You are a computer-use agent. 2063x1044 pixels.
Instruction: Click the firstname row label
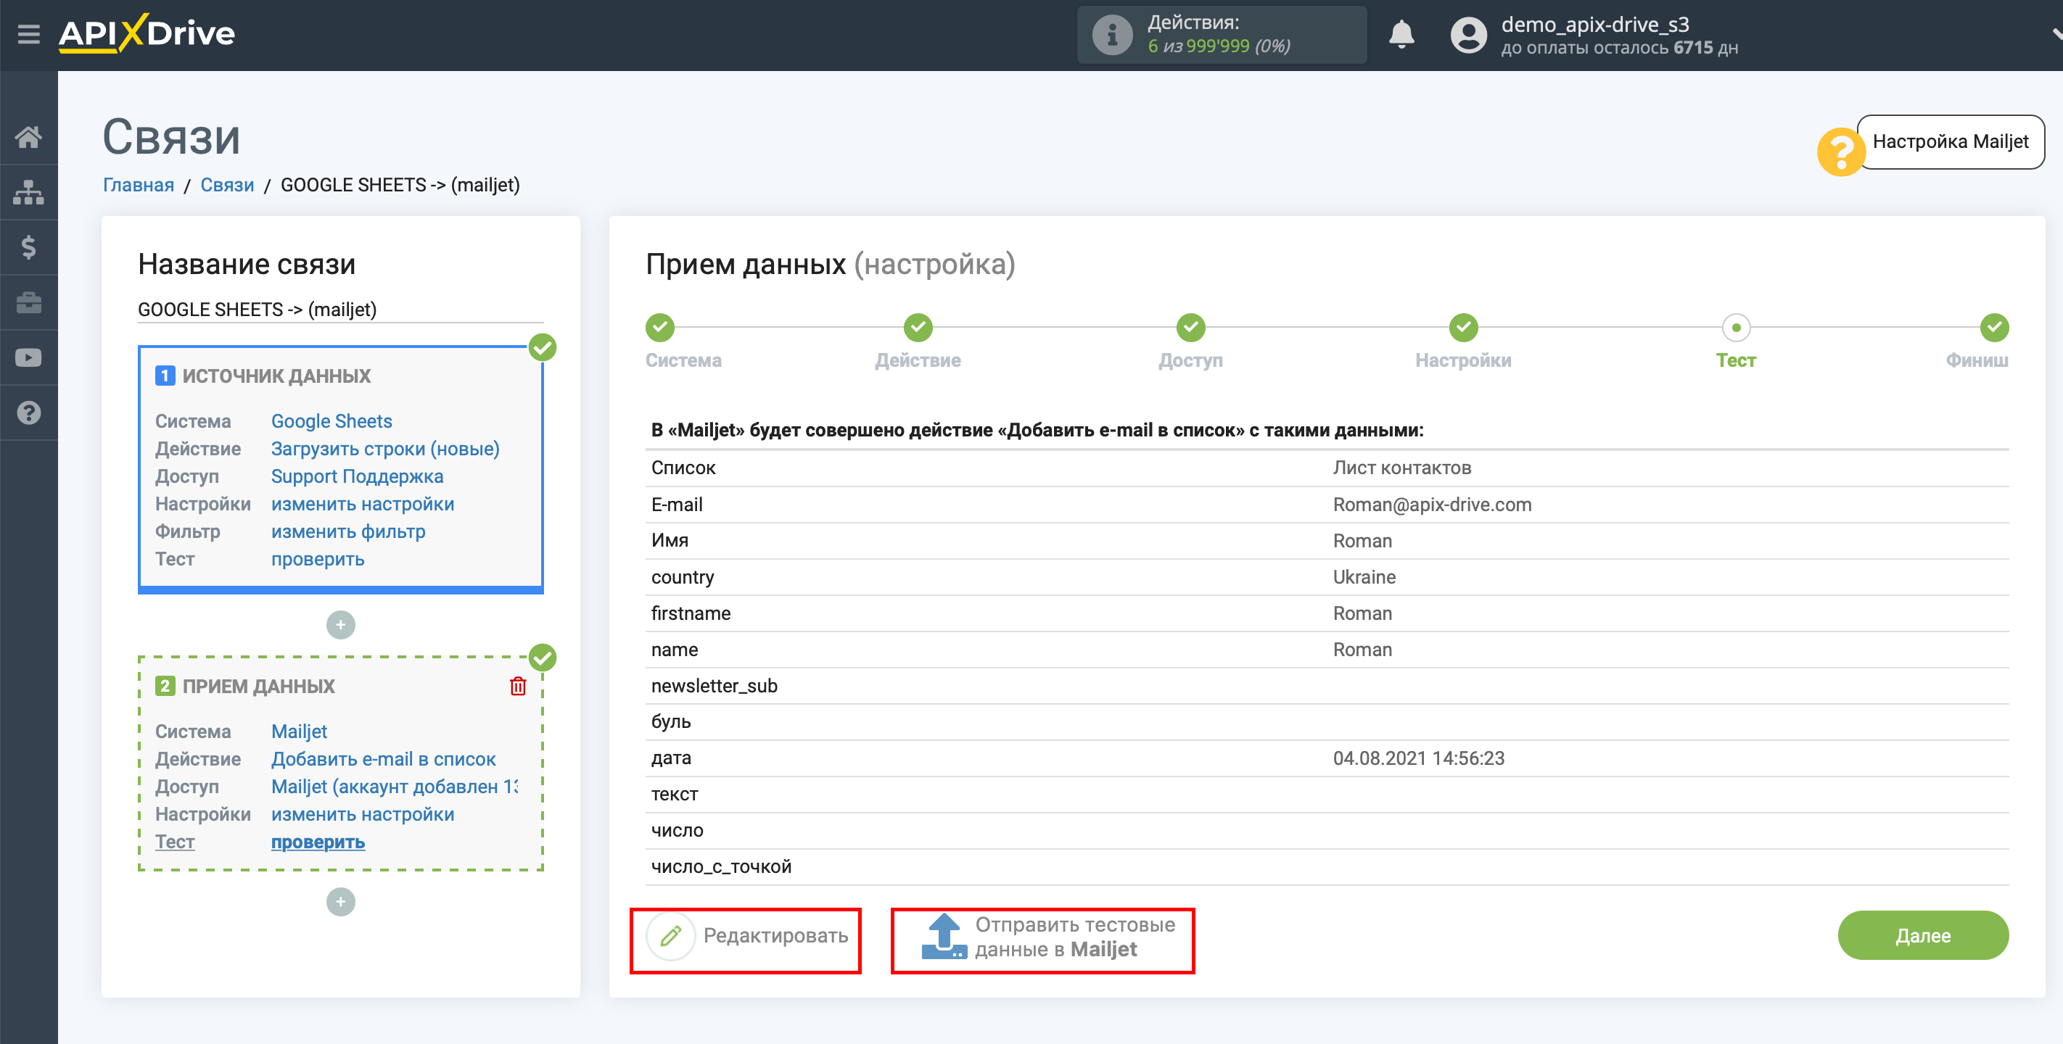click(691, 613)
